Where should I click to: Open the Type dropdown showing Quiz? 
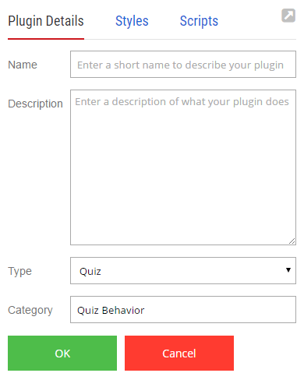(x=183, y=271)
